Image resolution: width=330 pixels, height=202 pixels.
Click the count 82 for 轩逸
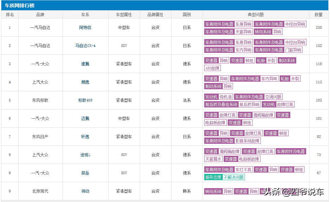[319, 137]
